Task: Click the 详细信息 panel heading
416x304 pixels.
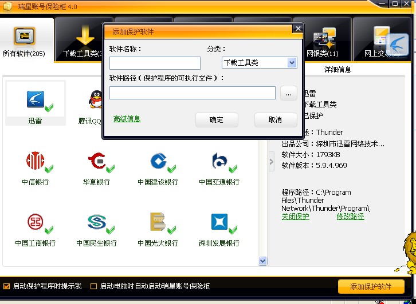Action: (337, 70)
